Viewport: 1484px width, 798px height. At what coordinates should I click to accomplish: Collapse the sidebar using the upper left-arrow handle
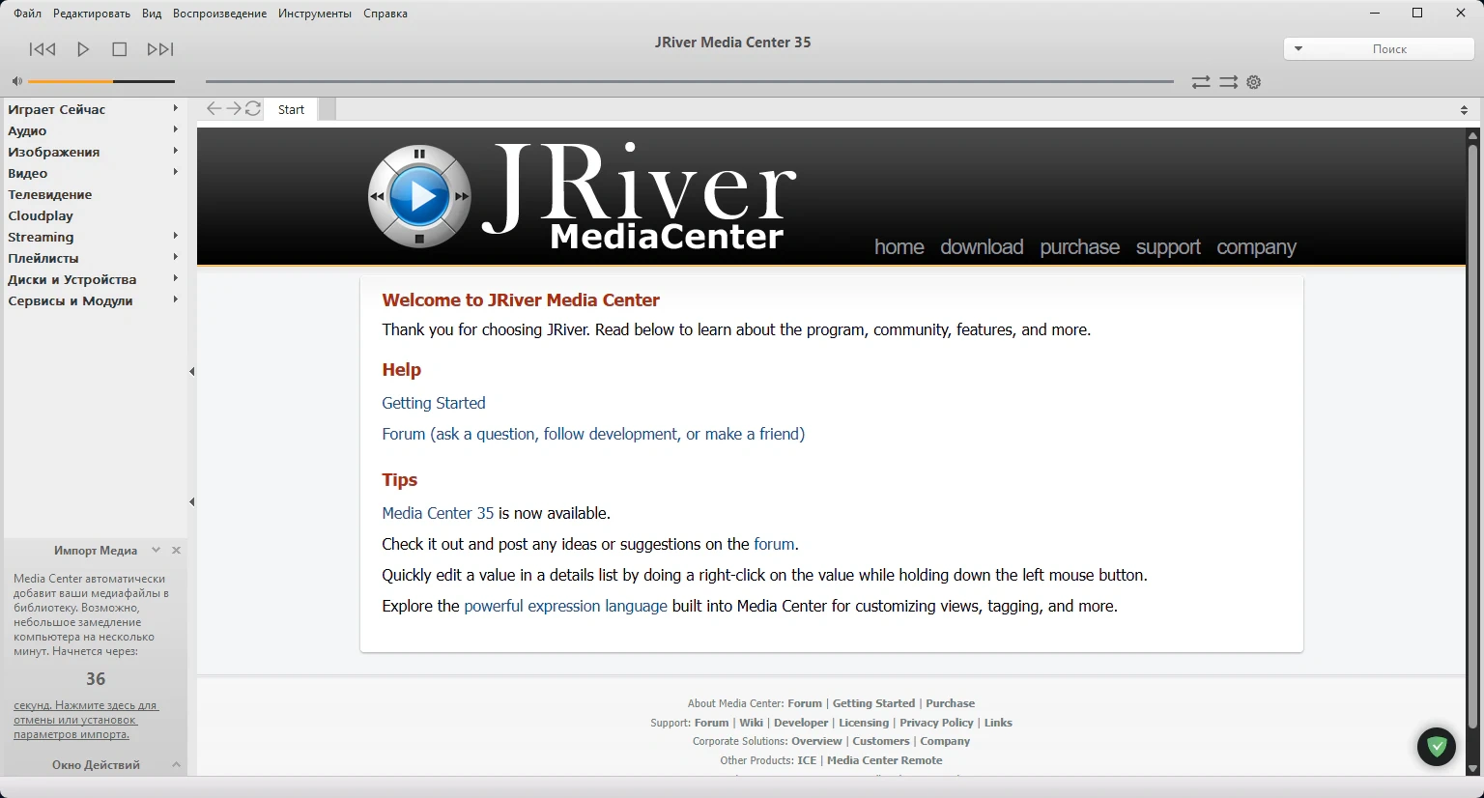[x=192, y=372]
